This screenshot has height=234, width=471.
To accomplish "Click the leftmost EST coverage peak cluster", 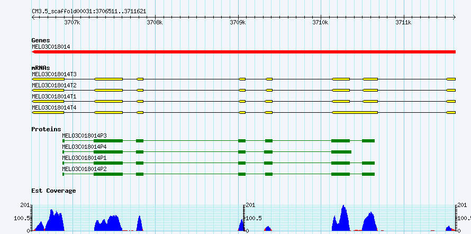I will tap(48, 220).
